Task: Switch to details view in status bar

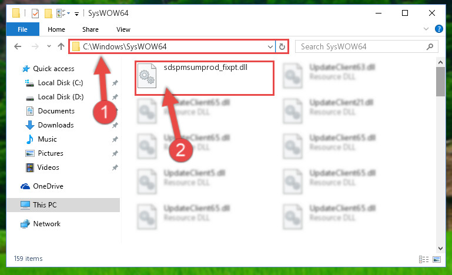Action: 423,260
